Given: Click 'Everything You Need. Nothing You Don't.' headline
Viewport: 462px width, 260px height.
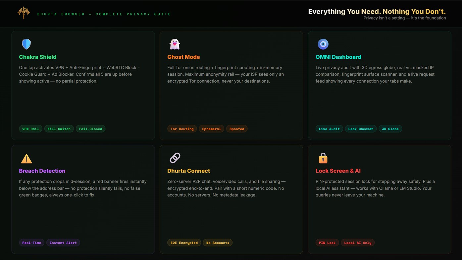Looking at the screenshot, I should (377, 12).
